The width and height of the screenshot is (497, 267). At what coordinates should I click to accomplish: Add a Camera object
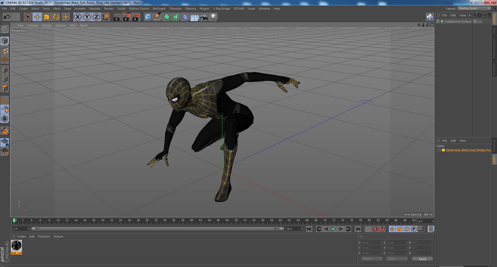(x=204, y=17)
